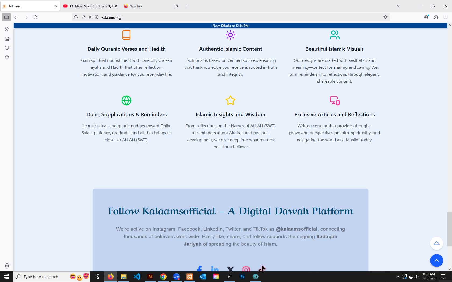The height and width of the screenshot is (282, 452).
Task: Open sidebar settings gear icon
Action: click(7, 265)
